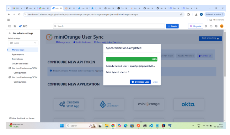Open App requests in the sidebar
The height and width of the screenshot is (135, 230).
point(18,55)
